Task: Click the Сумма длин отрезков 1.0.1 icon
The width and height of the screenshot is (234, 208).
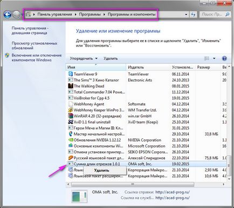Action: [x=71, y=164]
